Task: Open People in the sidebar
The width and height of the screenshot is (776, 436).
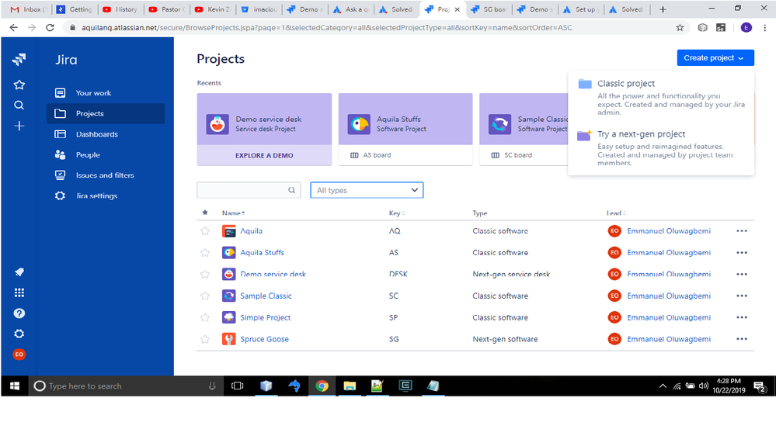Action: coord(106,154)
